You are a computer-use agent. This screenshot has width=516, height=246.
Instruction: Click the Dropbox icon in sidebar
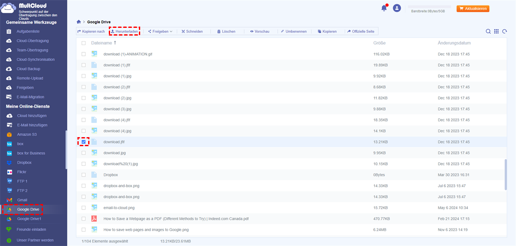(9, 163)
